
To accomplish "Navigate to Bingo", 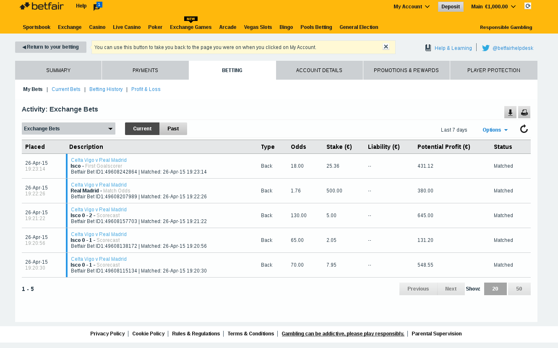I will [x=286, y=27].
